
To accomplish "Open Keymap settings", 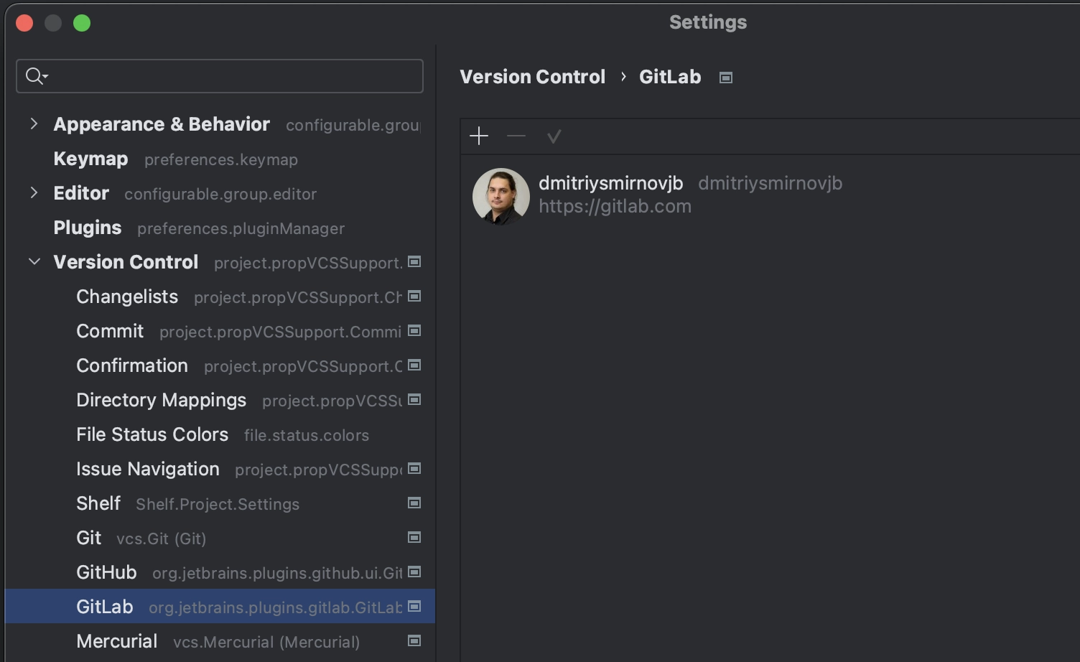I will [90, 159].
